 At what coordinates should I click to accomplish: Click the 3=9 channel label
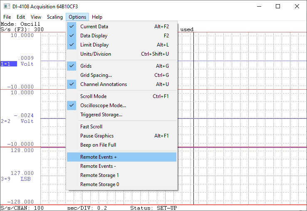[x=6, y=179]
